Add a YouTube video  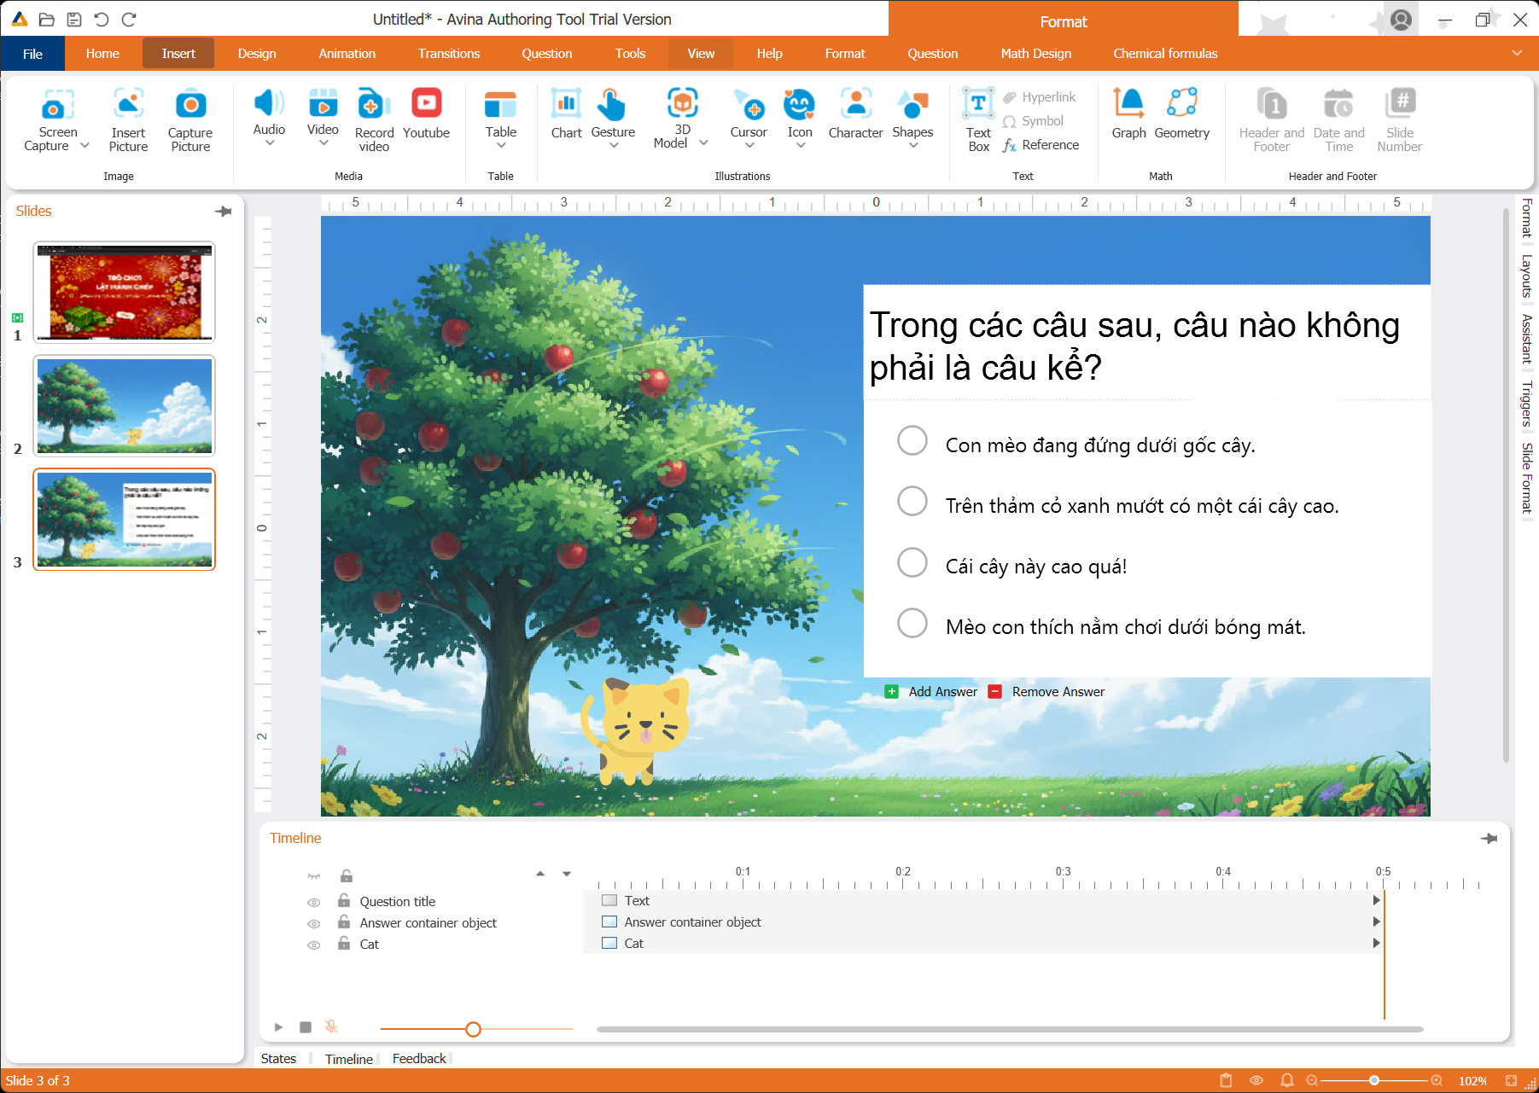[x=426, y=113]
